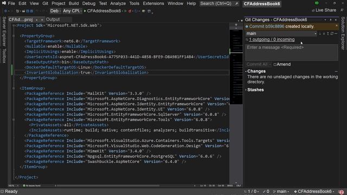
Task: Click the Git Changes auto-hide pin icon
Action: click(331, 20)
